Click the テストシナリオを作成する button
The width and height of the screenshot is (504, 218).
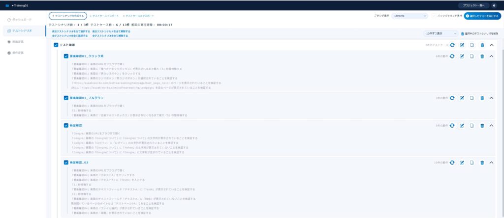click(68, 16)
